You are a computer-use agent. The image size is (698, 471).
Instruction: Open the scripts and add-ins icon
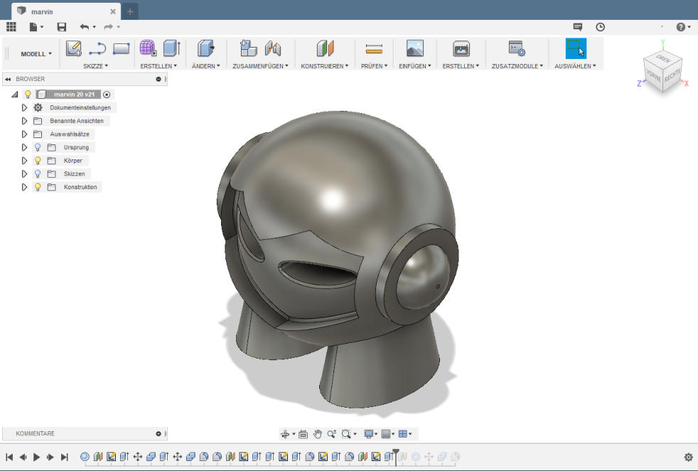point(517,48)
